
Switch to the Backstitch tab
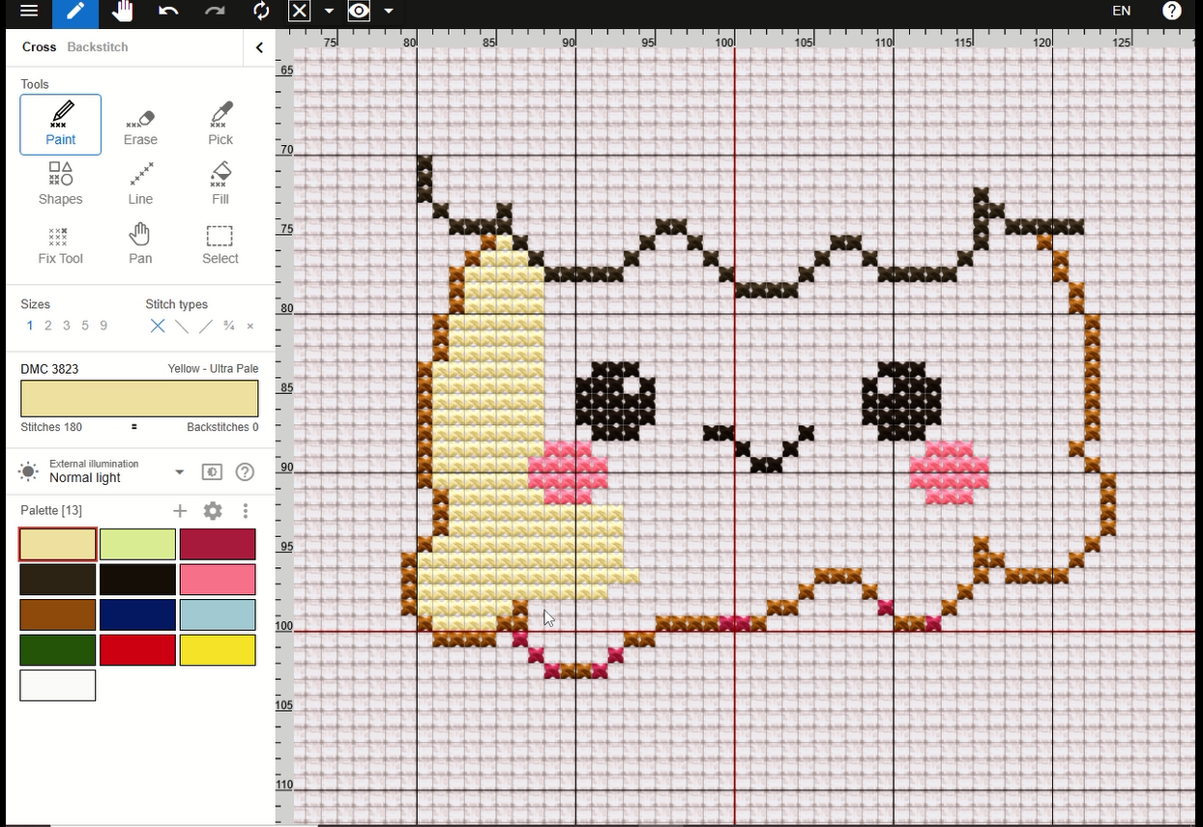click(x=98, y=46)
